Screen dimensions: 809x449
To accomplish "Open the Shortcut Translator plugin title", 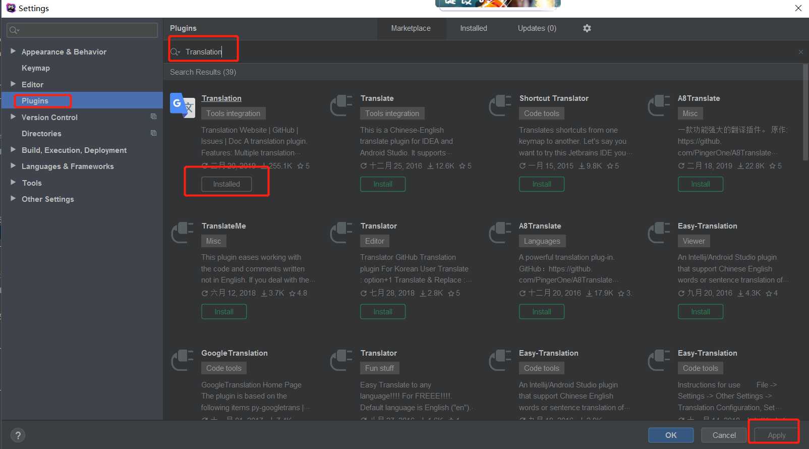I will (x=554, y=98).
